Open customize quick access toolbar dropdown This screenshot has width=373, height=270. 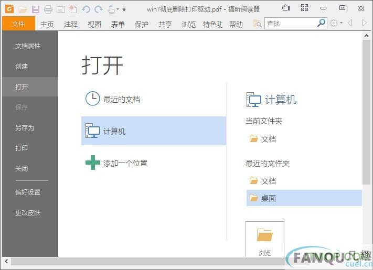[124, 9]
